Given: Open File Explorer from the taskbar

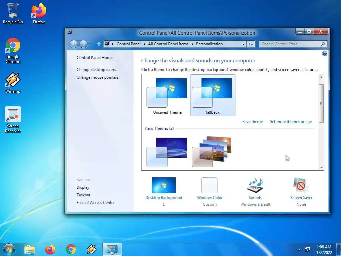Looking at the screenshot, I should coord(30,249).
